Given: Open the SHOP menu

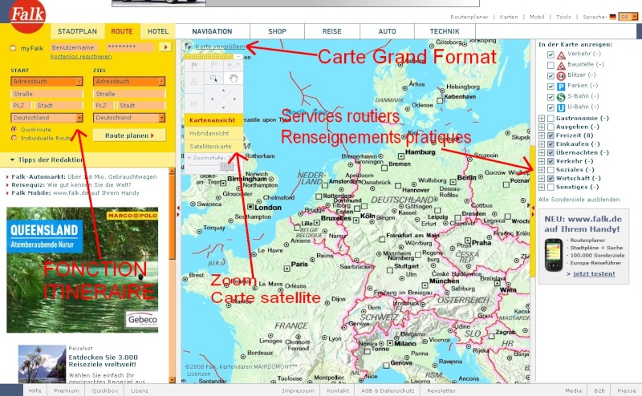Looking at the screenshot, I should coord(277,31).
